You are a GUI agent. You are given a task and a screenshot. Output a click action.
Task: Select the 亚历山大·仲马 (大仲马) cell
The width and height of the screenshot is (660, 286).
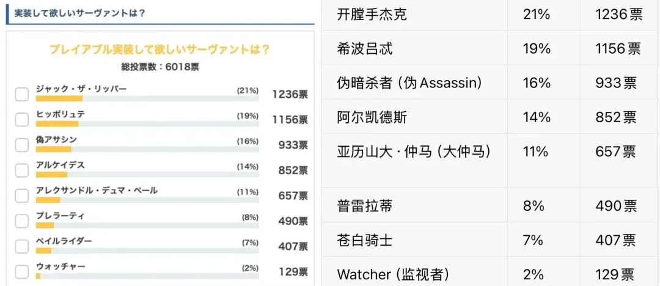[414, 151]
